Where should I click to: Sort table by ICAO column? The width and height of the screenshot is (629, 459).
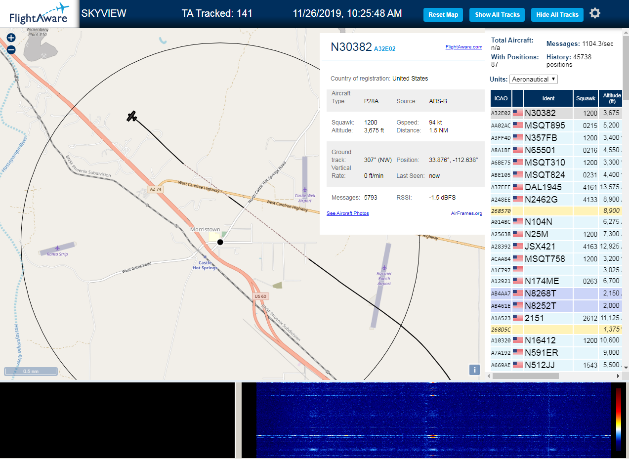tap(501, 98)
